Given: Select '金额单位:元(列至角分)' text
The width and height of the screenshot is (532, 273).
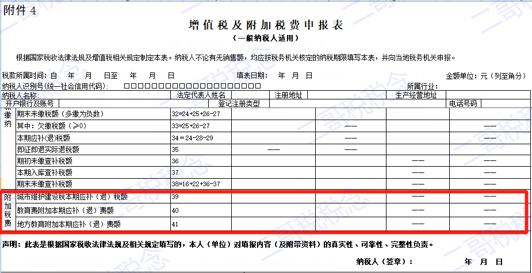Looking at the screenshot, I should click(486, 76).
